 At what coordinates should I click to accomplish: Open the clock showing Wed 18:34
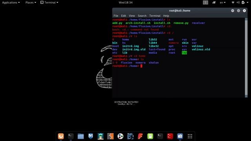coord(125,2)
